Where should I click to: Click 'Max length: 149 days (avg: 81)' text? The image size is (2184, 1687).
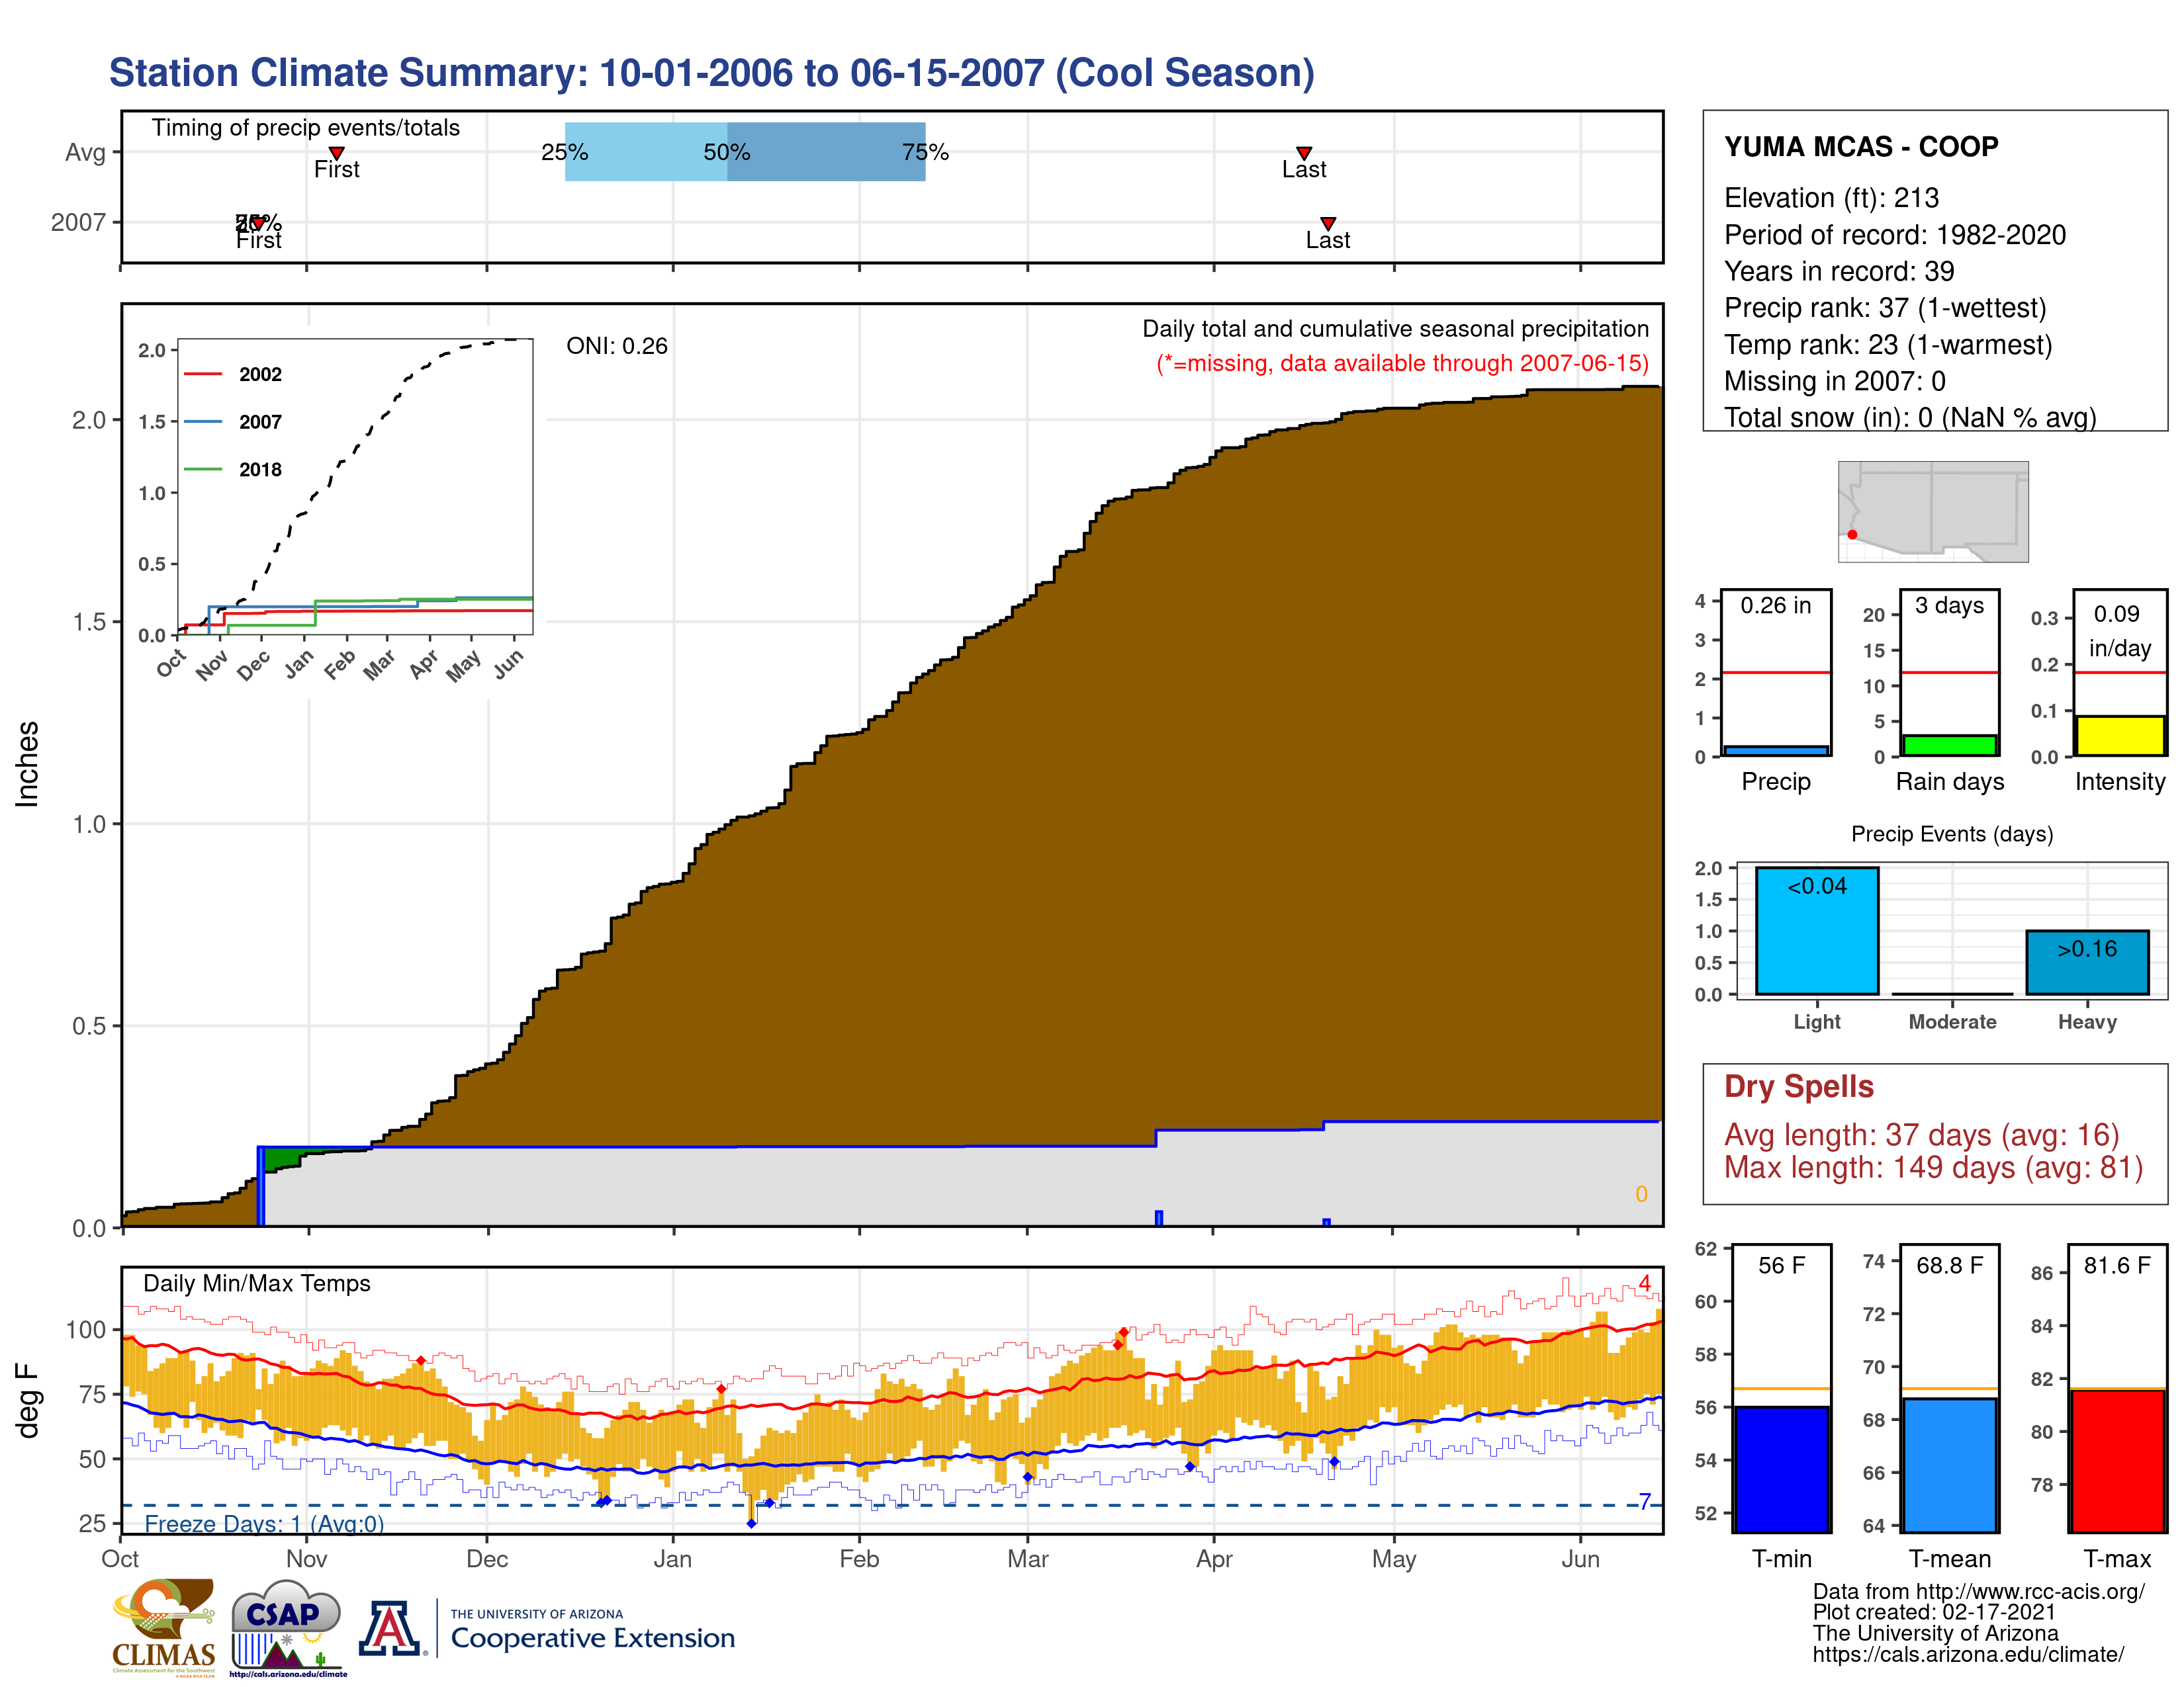pos(1933,1167)
